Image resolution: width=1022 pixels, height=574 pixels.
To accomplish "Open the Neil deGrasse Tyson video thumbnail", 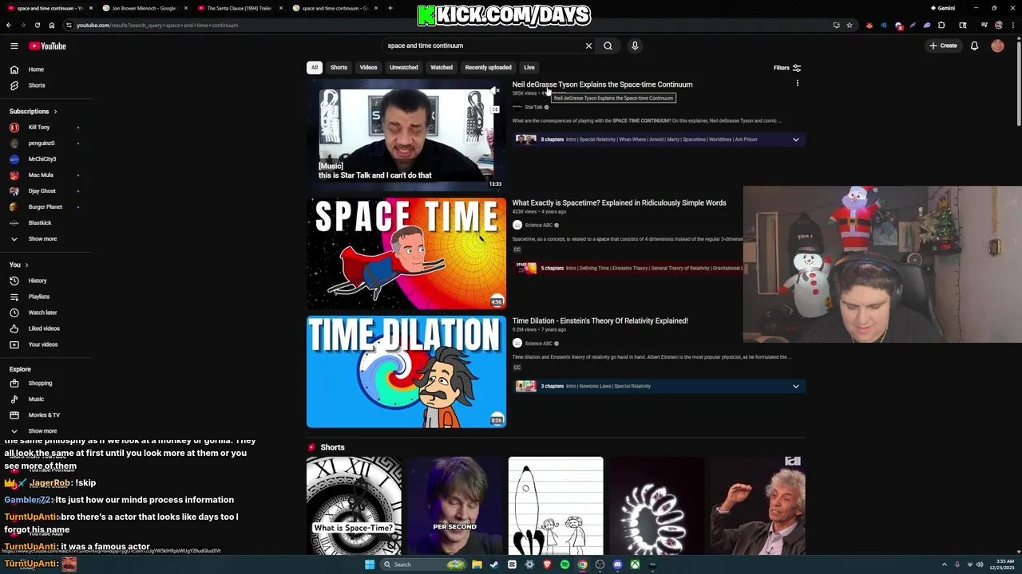I will click(406, 135).
